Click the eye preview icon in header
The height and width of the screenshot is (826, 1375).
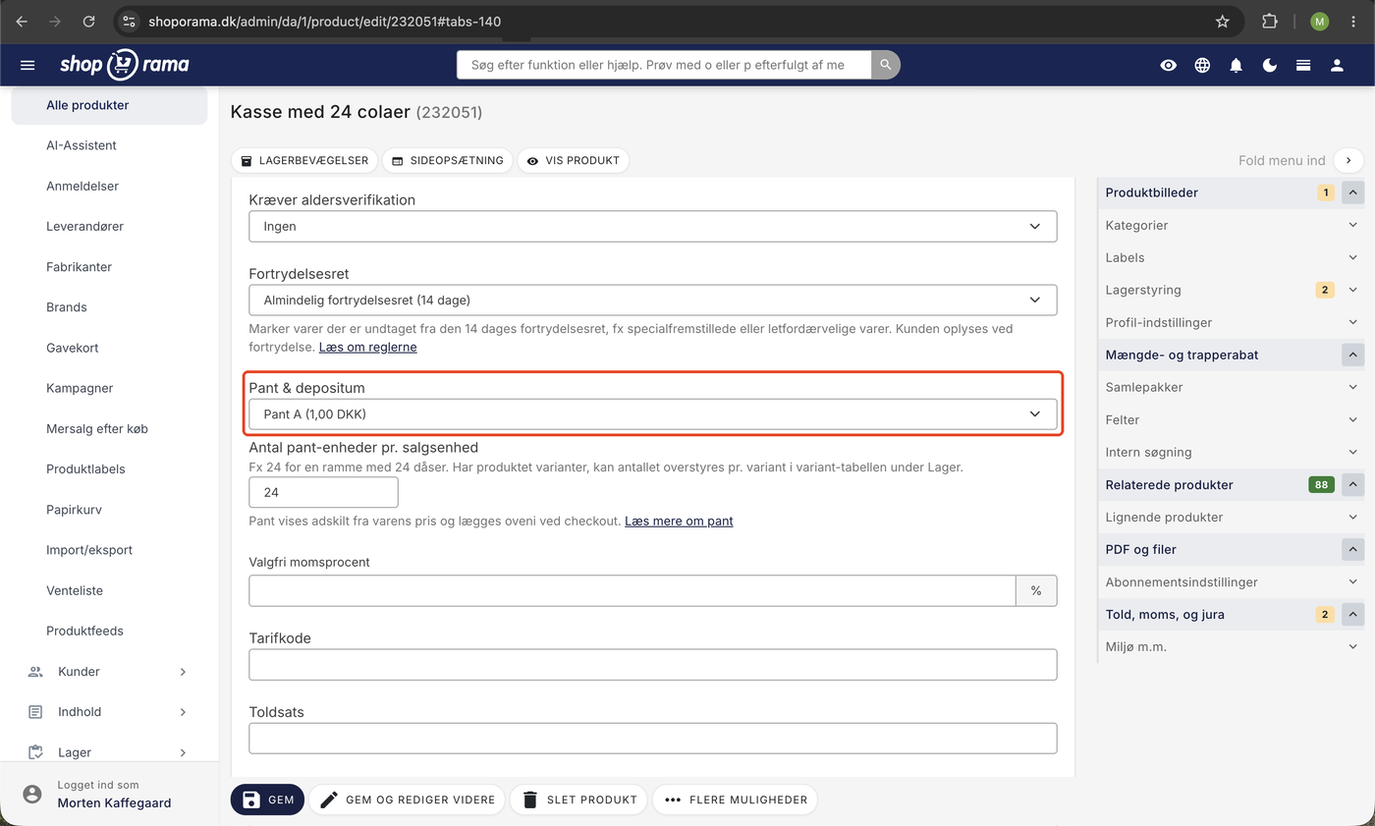[x=1168, y=65]
